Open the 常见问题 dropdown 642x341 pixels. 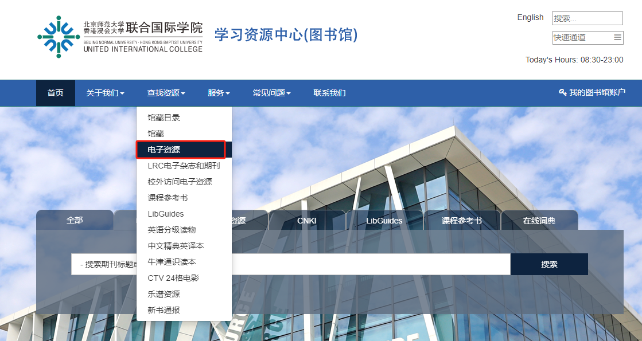click(271, 93)
